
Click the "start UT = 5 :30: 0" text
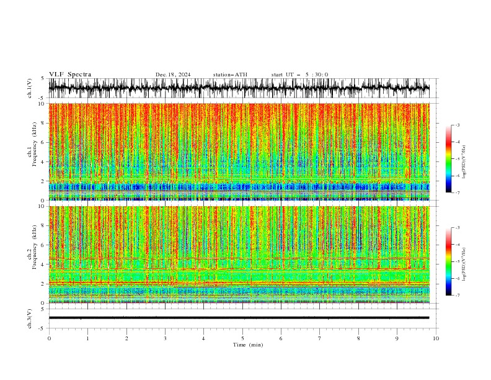click(299, 75)
